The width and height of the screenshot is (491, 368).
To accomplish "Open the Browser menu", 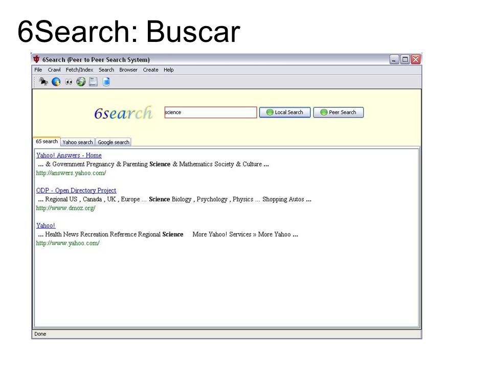I will pos(128,70).
